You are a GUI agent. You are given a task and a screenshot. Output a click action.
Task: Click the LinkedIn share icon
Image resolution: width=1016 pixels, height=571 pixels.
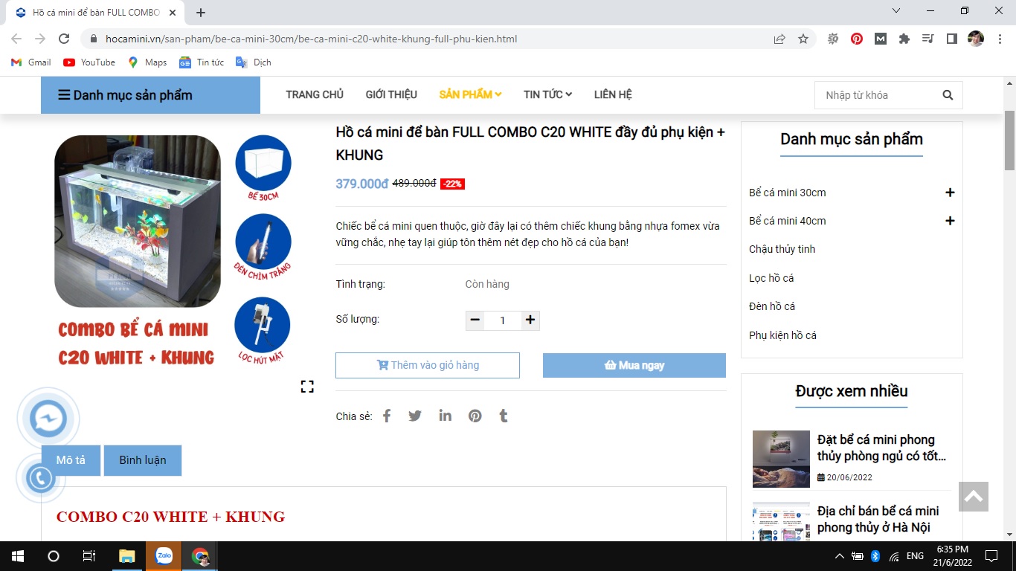pyautogui.click(x=445, y=416)
